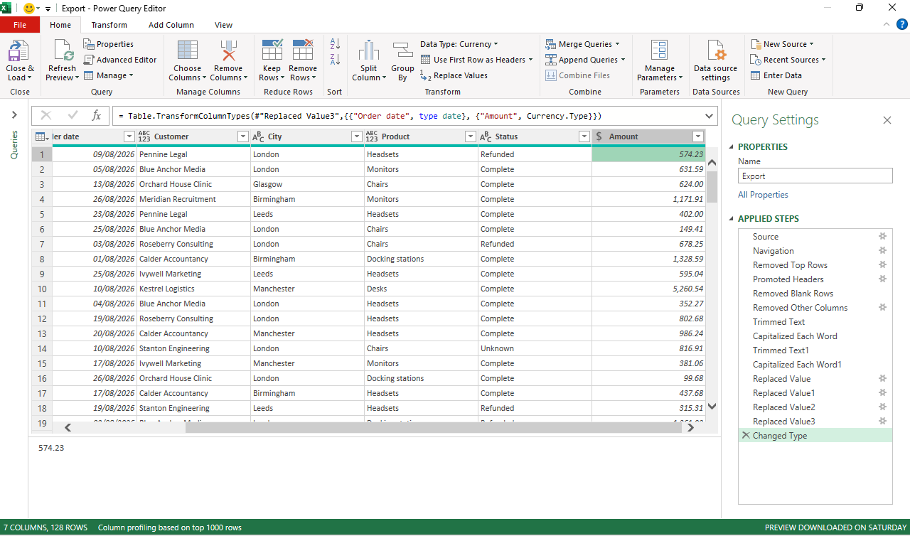Delete the Changed Type step
Screen dimensions: 910x536
click(746, 436)
